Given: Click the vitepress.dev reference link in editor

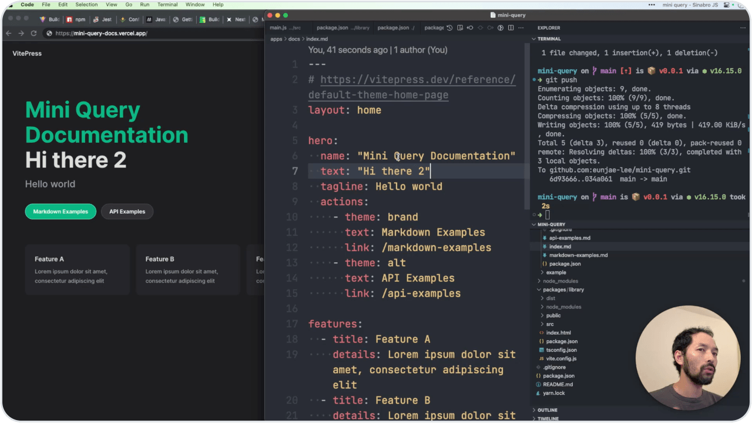Looking at the screenshot, I should 412,87.
